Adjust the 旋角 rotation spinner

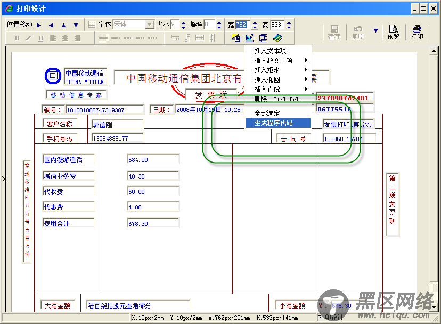(x=219, y=25)
